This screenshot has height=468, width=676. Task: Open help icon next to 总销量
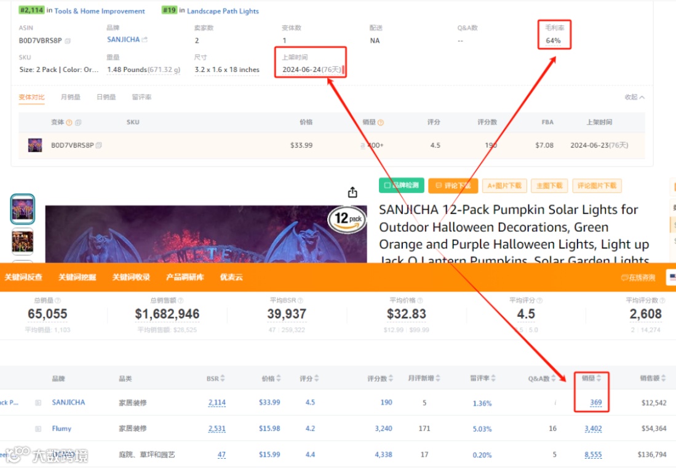[58, 300]
